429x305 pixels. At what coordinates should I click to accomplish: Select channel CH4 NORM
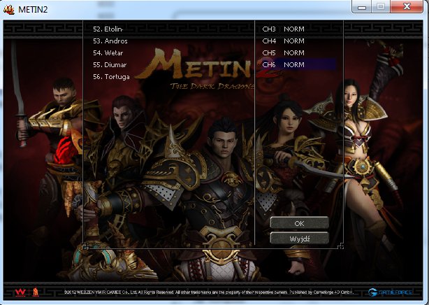point(283,41)
